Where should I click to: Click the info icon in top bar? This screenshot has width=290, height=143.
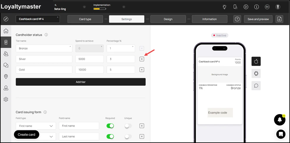tap(256, 7)
